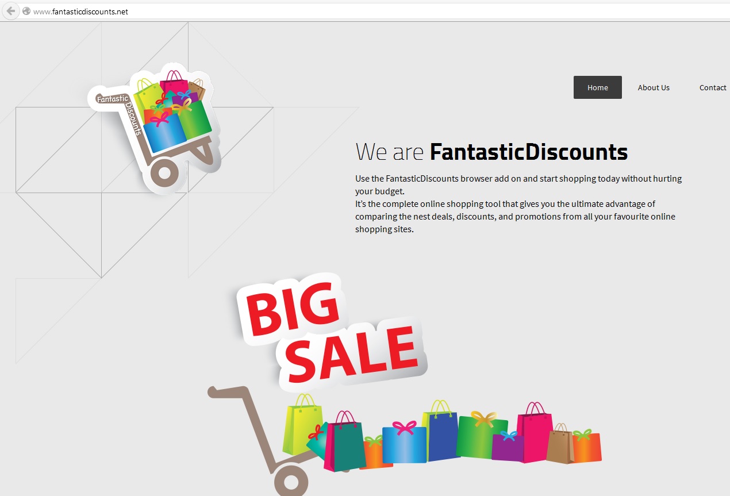Screen dimensions: 730x496
Task: Click the browser back arrow button
Action: 10,11
